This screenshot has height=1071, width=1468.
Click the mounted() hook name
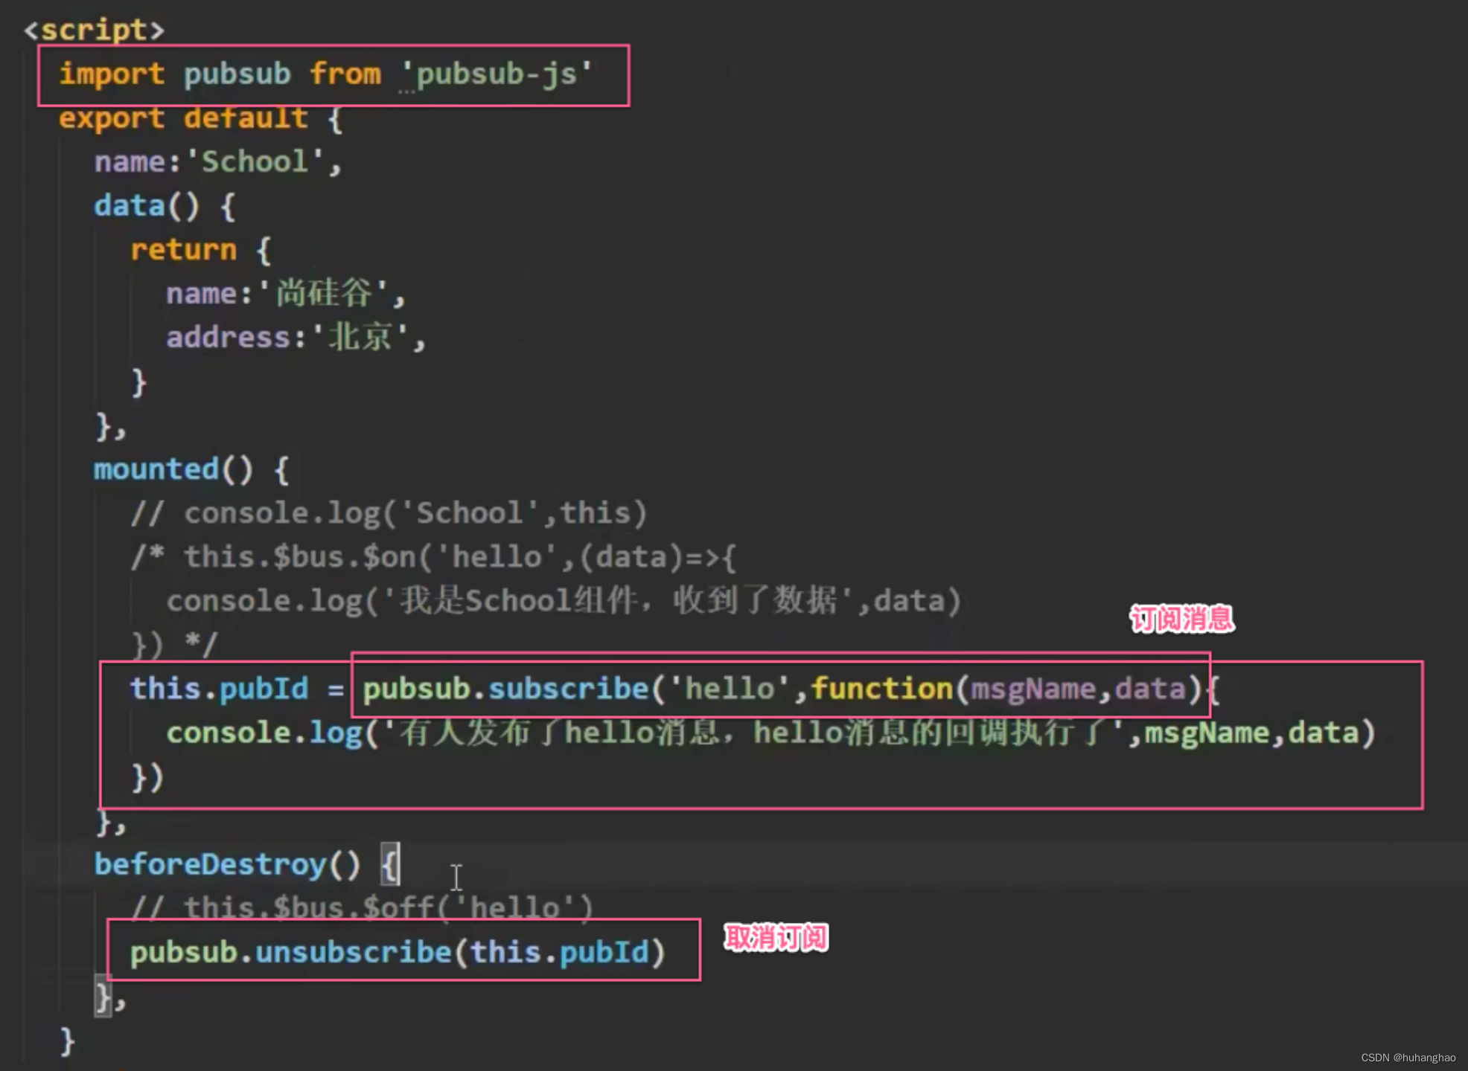point(156,469)
